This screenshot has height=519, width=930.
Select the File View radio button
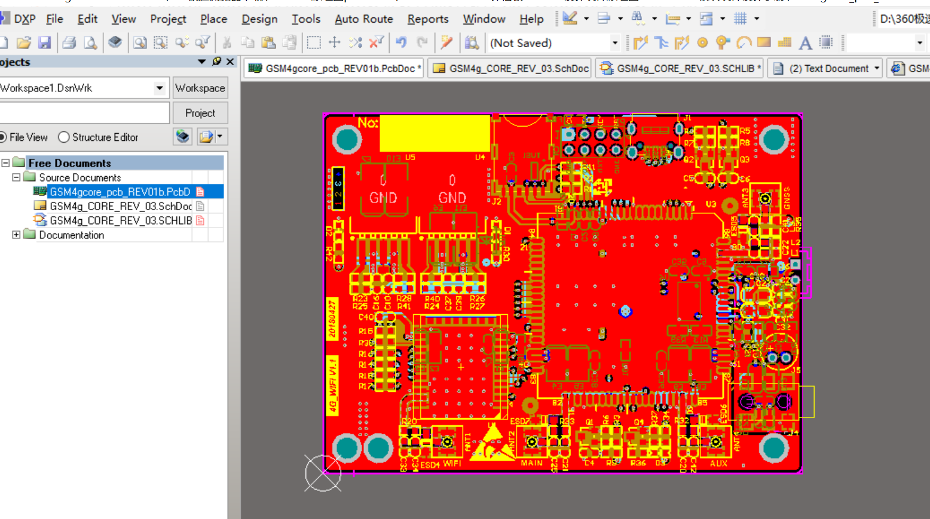[x=2, y=137]
